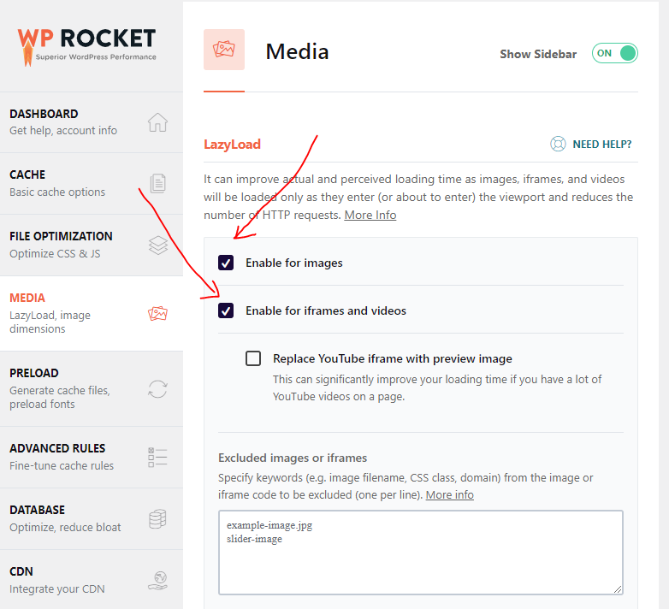
Task: Click the Dashboard home icon
Action: (157, 122)
